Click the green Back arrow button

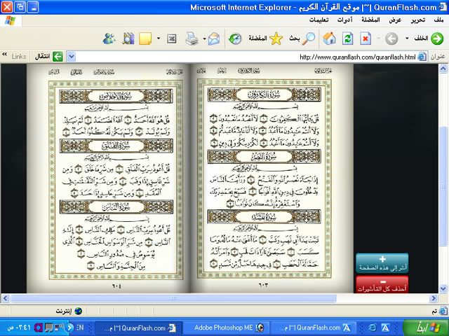[436, 38]
